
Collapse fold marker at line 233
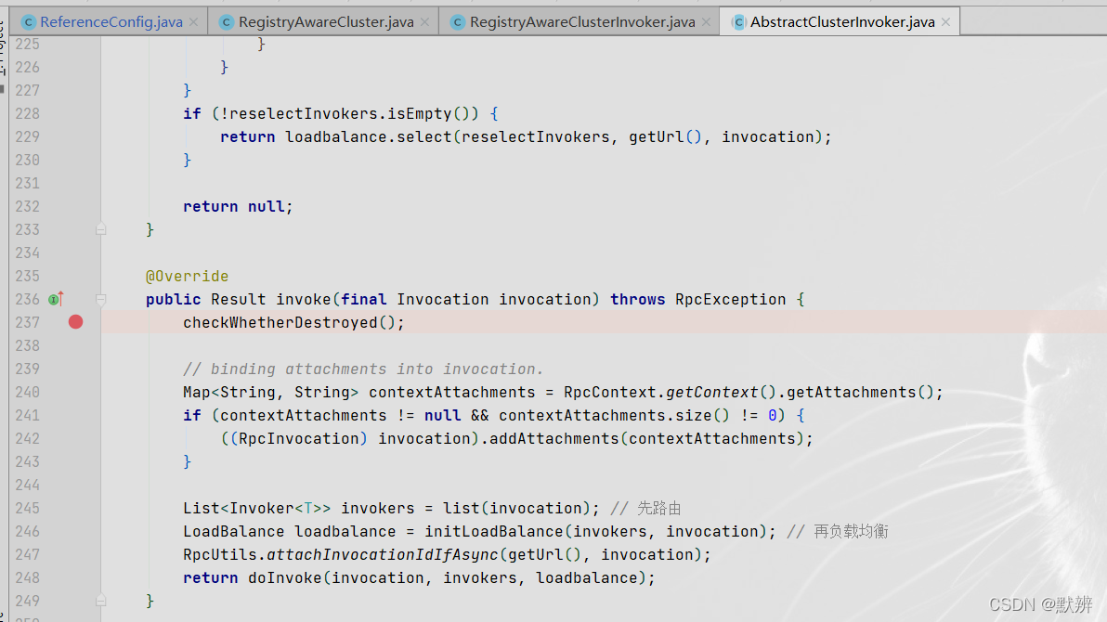[x=101, y=229]
